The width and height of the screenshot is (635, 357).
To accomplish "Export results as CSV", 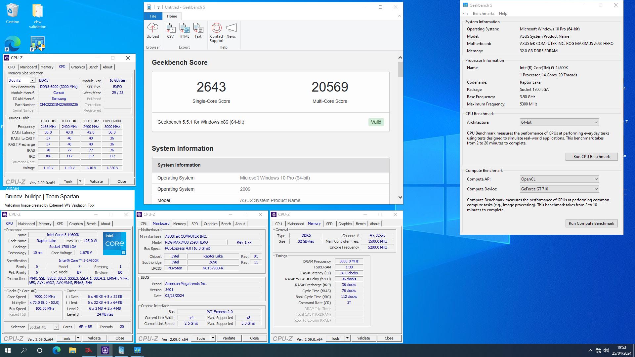I will point(170,31).
